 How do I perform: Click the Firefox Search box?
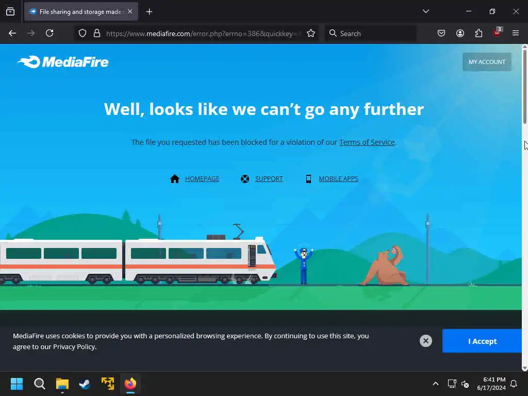click(370, 34)
